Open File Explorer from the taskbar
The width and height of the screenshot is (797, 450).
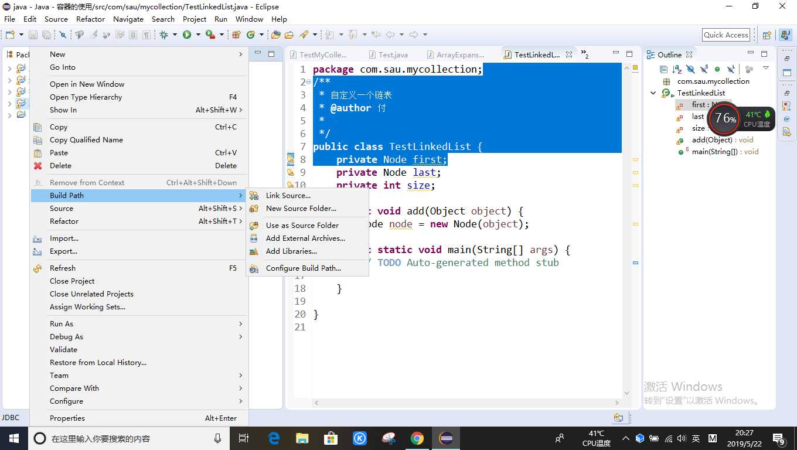pyautogui.click(x=302, y=438)
